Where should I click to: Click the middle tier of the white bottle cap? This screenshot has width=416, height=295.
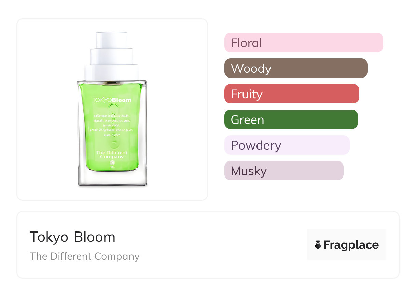(x=112, y=57)
